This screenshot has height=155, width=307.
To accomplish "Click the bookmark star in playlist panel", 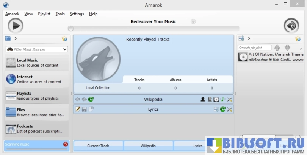I will coord(298,38).
